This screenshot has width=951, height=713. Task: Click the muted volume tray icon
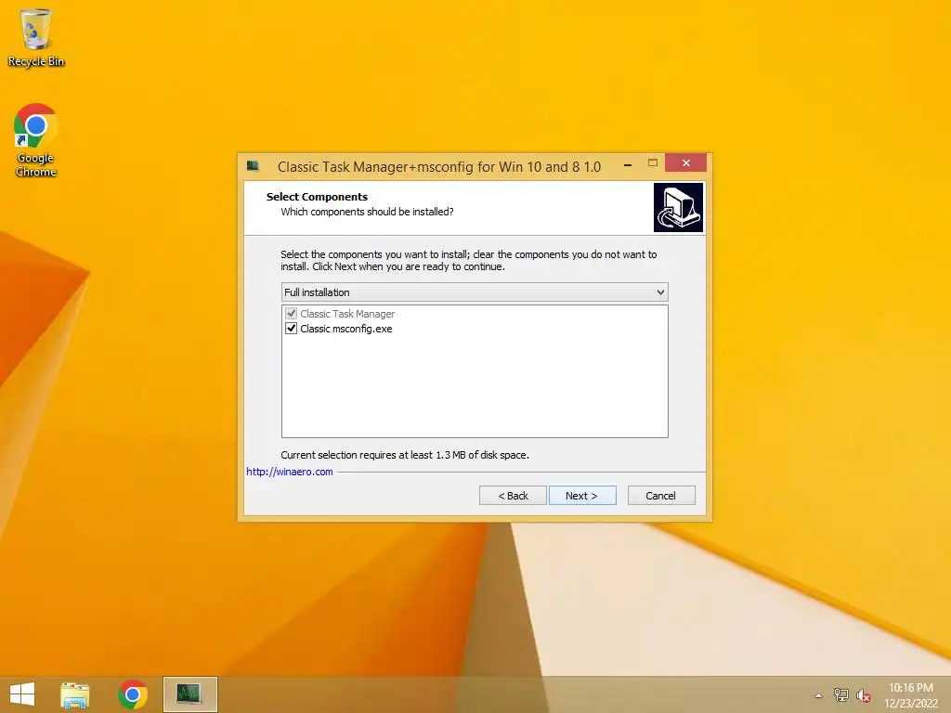pos(863,695)
